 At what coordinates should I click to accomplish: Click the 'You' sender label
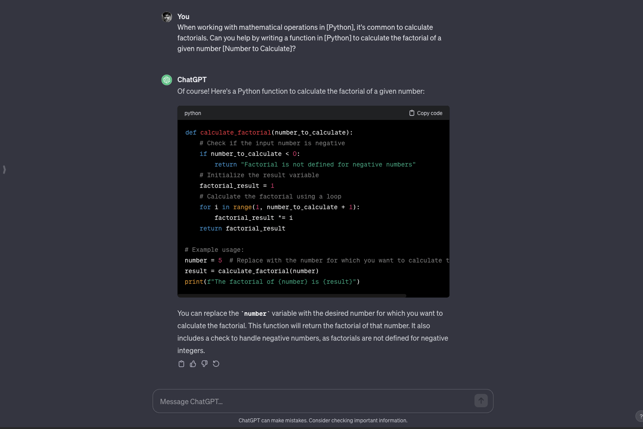(x=183, y=16)
